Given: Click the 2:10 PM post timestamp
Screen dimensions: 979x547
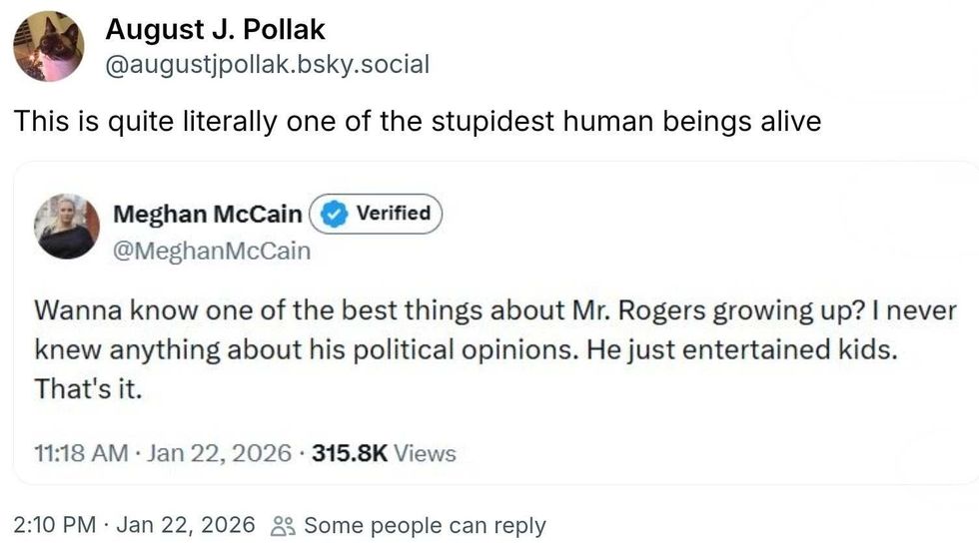Looking at the screenshot, I should point(56,525).
